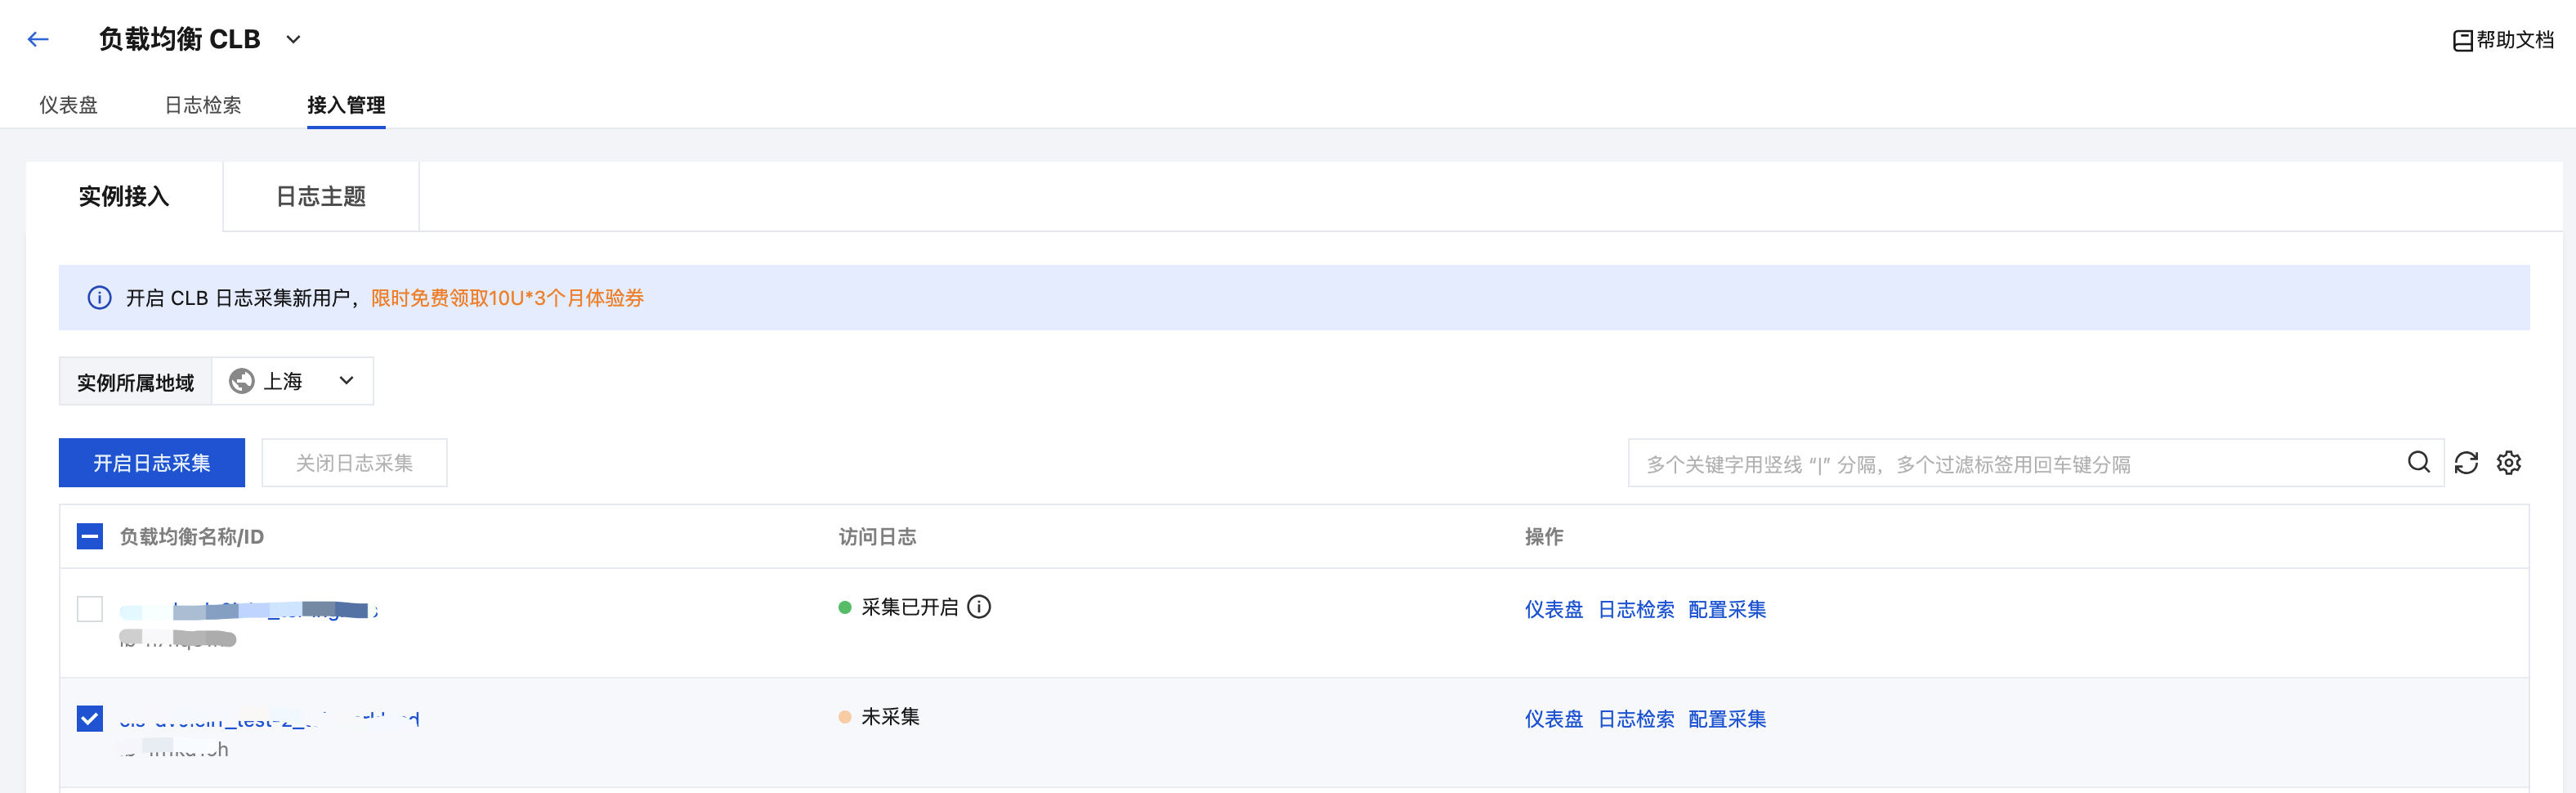The height and width of the screenshot is (793, 2576).
Task: Select the 日志主题 sub-tab
Action: (320, 197)
